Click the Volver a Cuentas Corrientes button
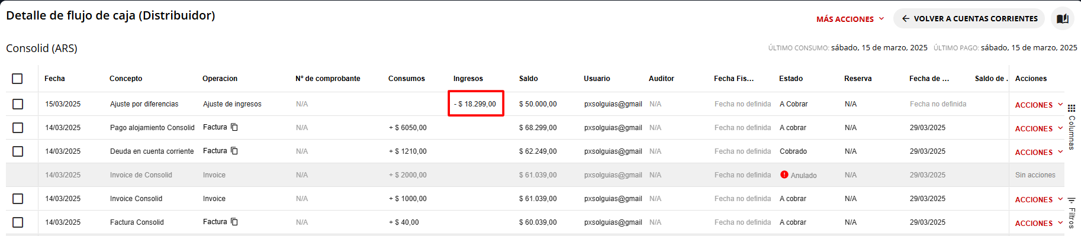 pos(969,18)
